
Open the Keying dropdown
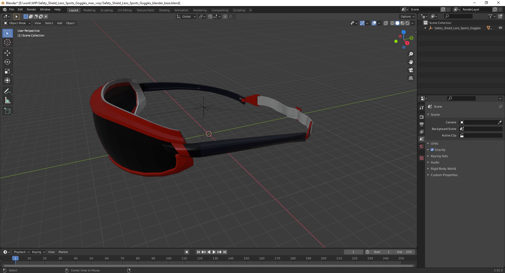pyautogui.click(x=38, y=252)
